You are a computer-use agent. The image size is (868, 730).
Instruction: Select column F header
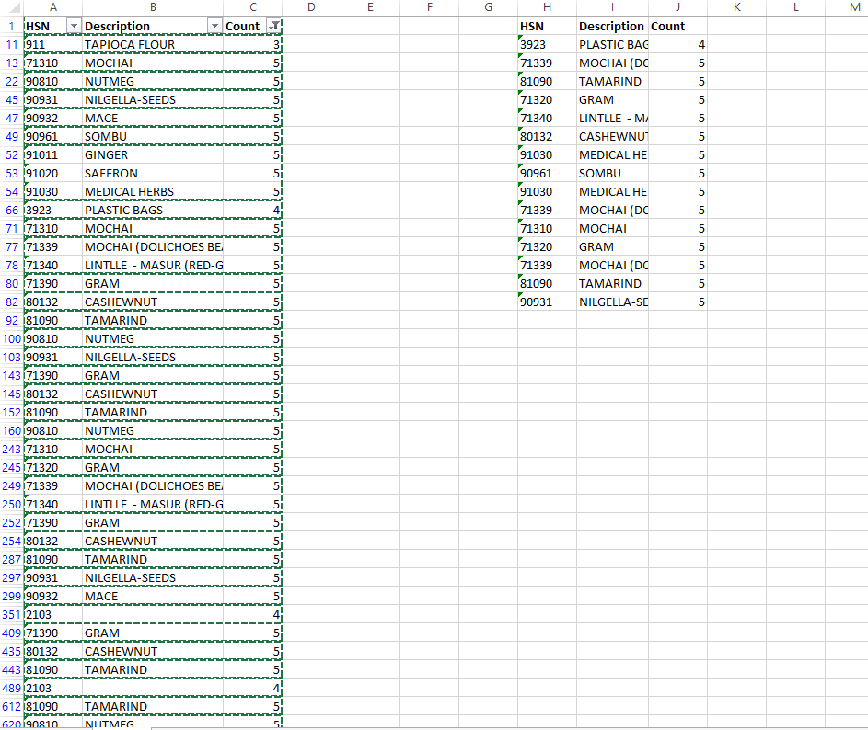pyautogui.click(x=430, y=7)
